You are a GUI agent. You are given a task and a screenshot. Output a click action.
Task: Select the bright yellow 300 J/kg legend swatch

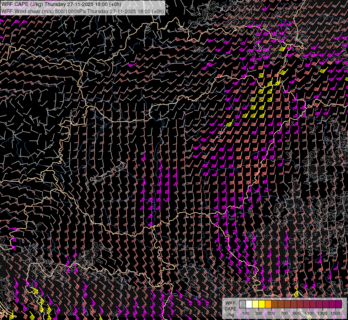pyautogui.click(x=262, y=304)
